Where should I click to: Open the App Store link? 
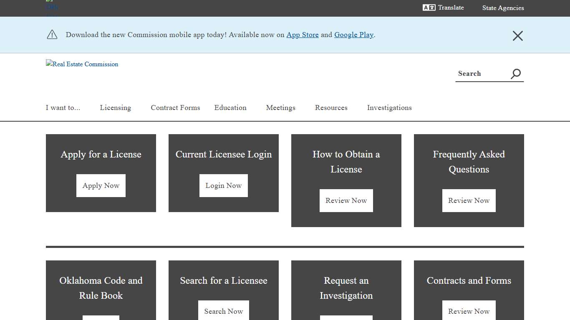pos(303,35)
